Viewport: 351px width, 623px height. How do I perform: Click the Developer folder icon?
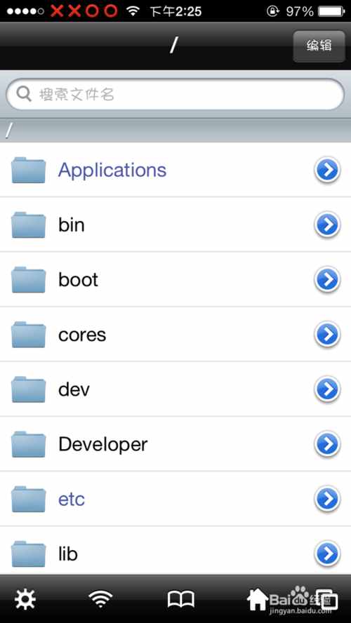click(x=28, y=444)
